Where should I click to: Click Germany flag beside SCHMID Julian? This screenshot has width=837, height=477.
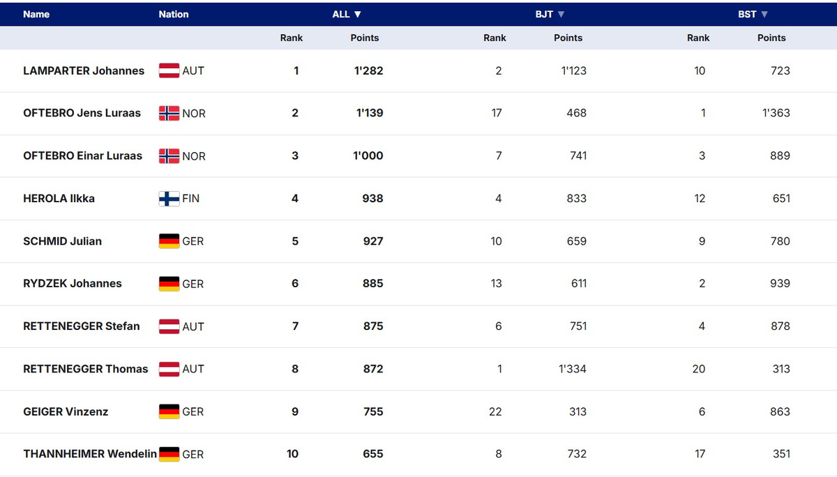pyautogui.click(x=169, y=241)
